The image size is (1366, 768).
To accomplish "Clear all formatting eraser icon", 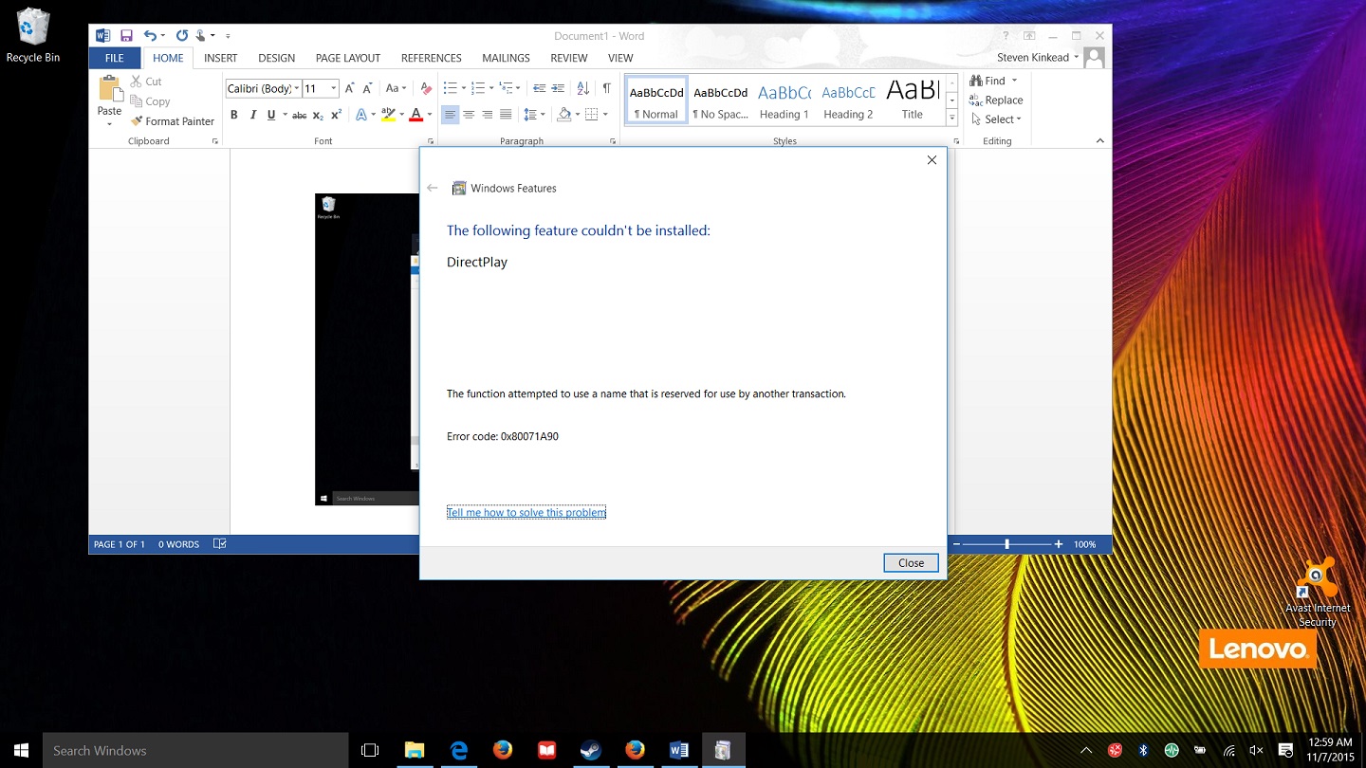I will point(426,88).
